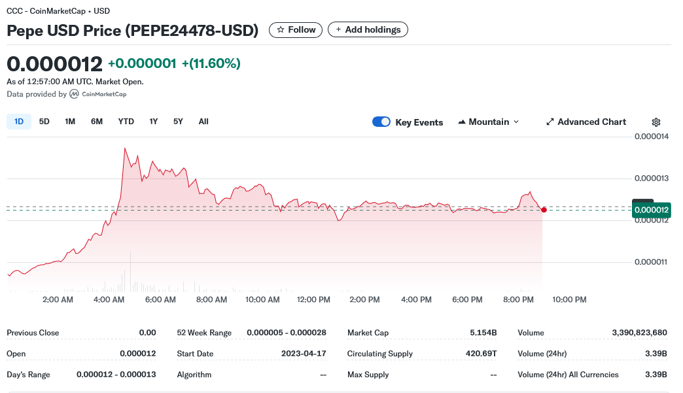Viewport: 683px width, 393px height.
Task: Click the CoinMarketCap logo icon
Action: click(74, 94)
